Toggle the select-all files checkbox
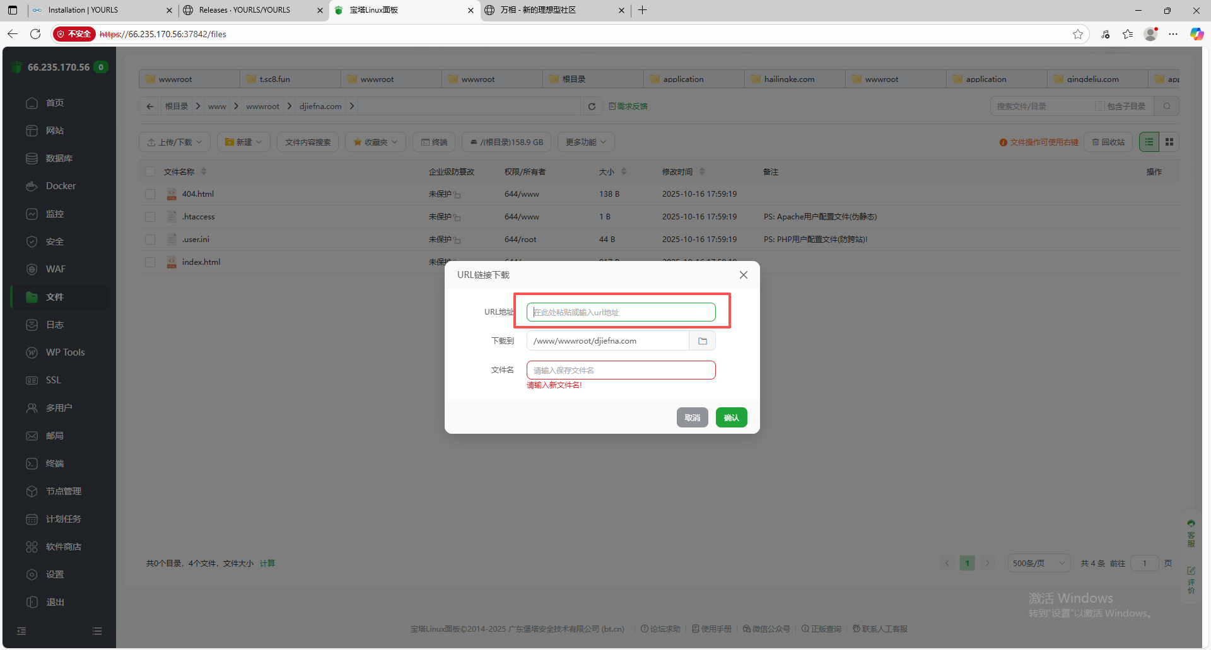Screen dimensions: 1211x650 [x=150, y=172]
